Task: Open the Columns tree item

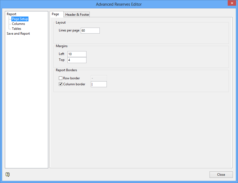Action: click(18, 24)
